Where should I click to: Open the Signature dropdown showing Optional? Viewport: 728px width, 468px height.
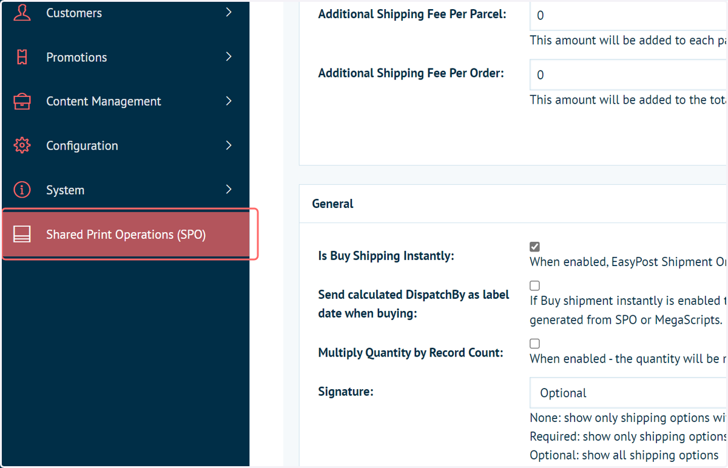(x=629, y=393)
